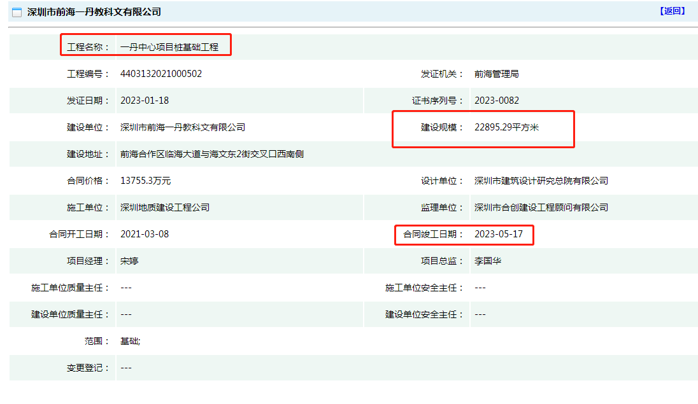Click issuing authority value 前海管理局
This screenshot has height=404, width=698.
point(497,74)
